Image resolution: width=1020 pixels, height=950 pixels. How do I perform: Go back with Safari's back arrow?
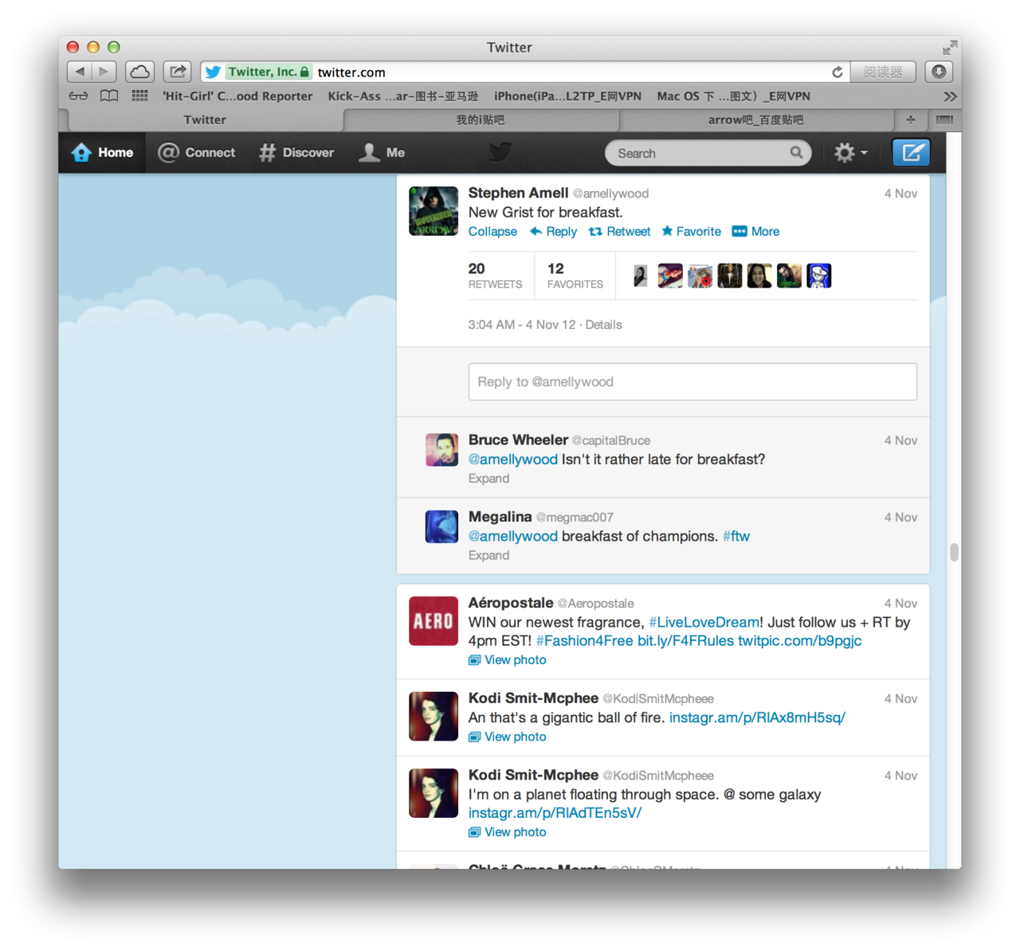[80, 72]
